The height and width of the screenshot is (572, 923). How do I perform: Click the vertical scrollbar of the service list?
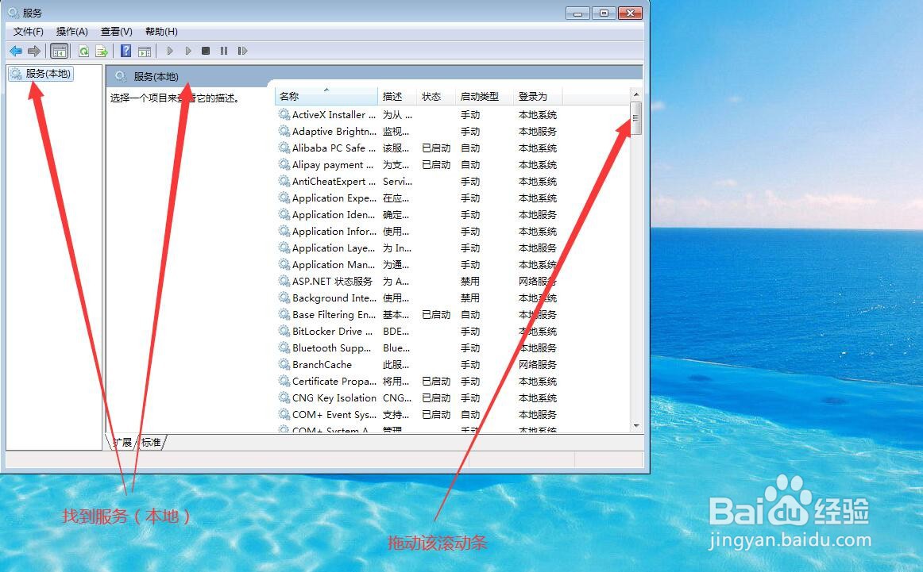pos(635,119)
